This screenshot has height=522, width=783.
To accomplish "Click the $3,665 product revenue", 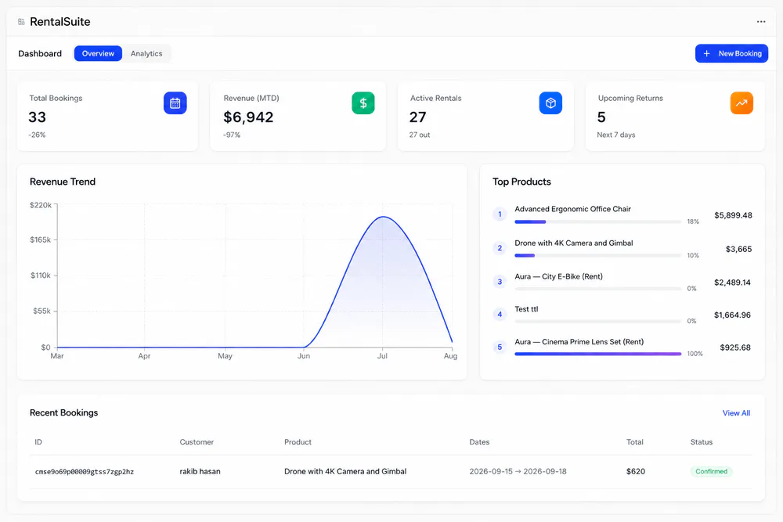I will (x=738, y=249).
